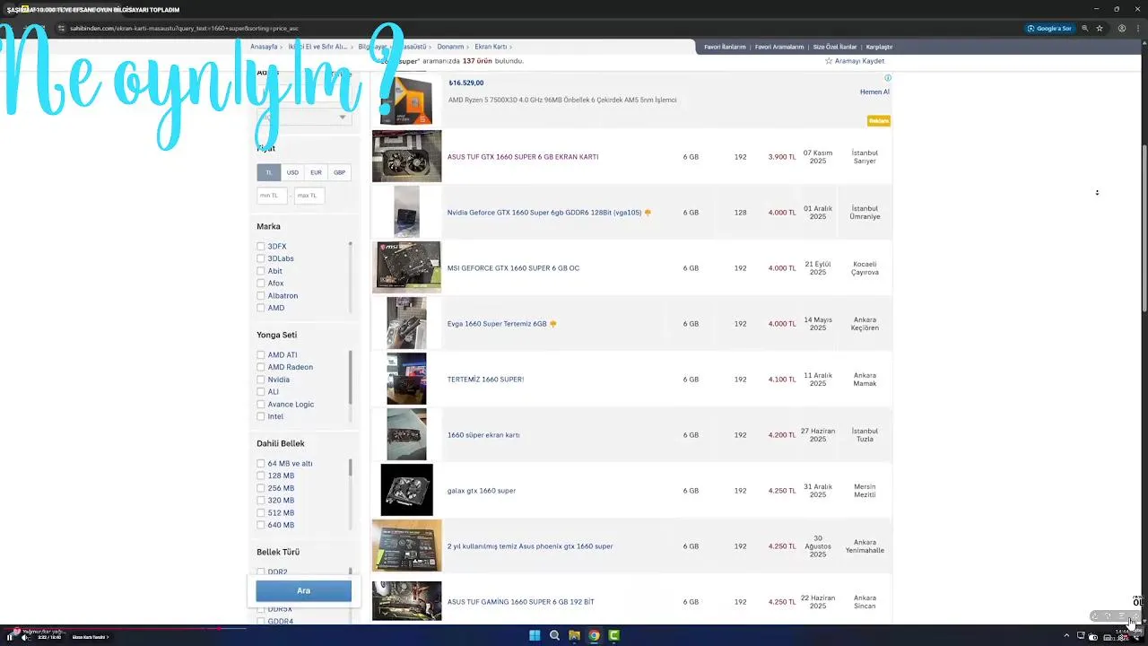Expand the Anasayfa breadcrumb arrow

282,47
